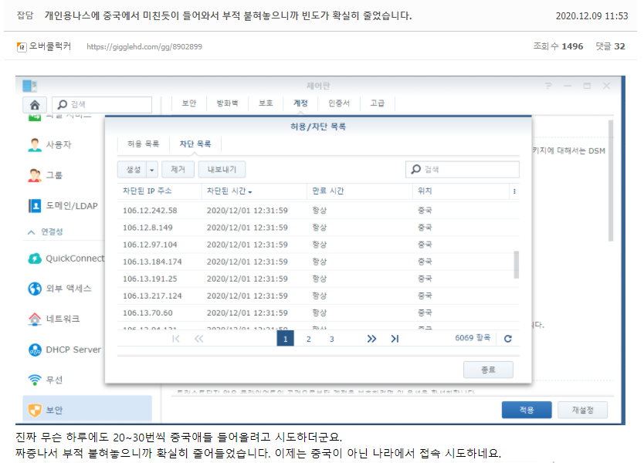Open the 그룹 (Group) settings icon

(x=35, y=175)
